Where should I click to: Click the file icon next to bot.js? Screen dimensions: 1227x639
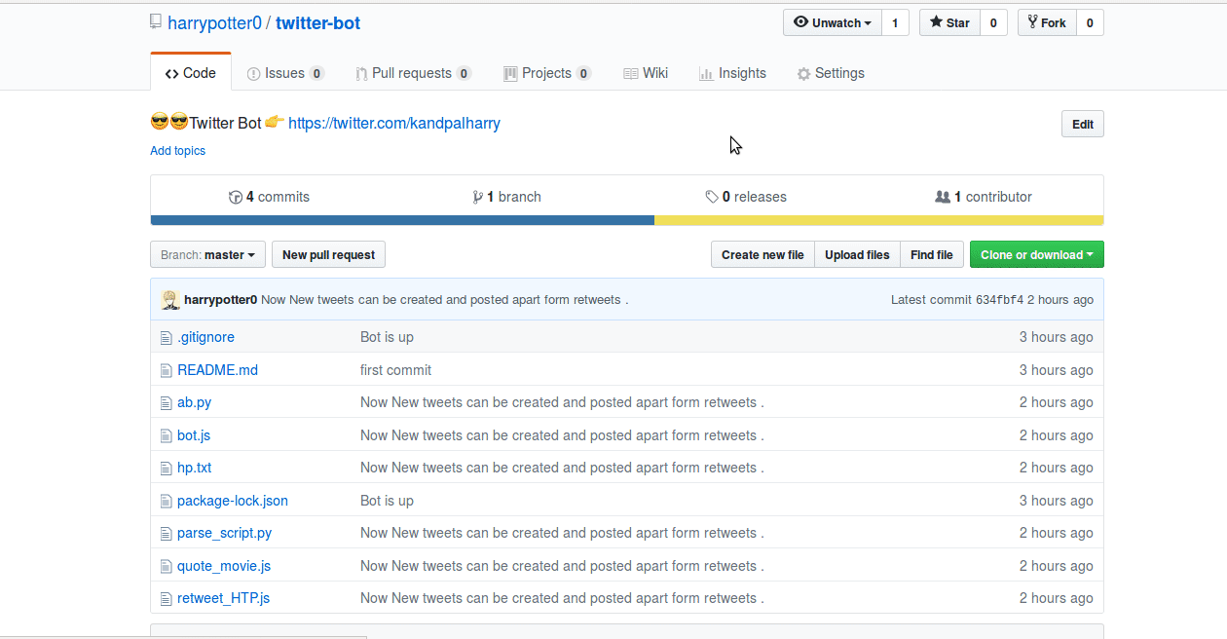pyautogui.click(x=166, y=435)
